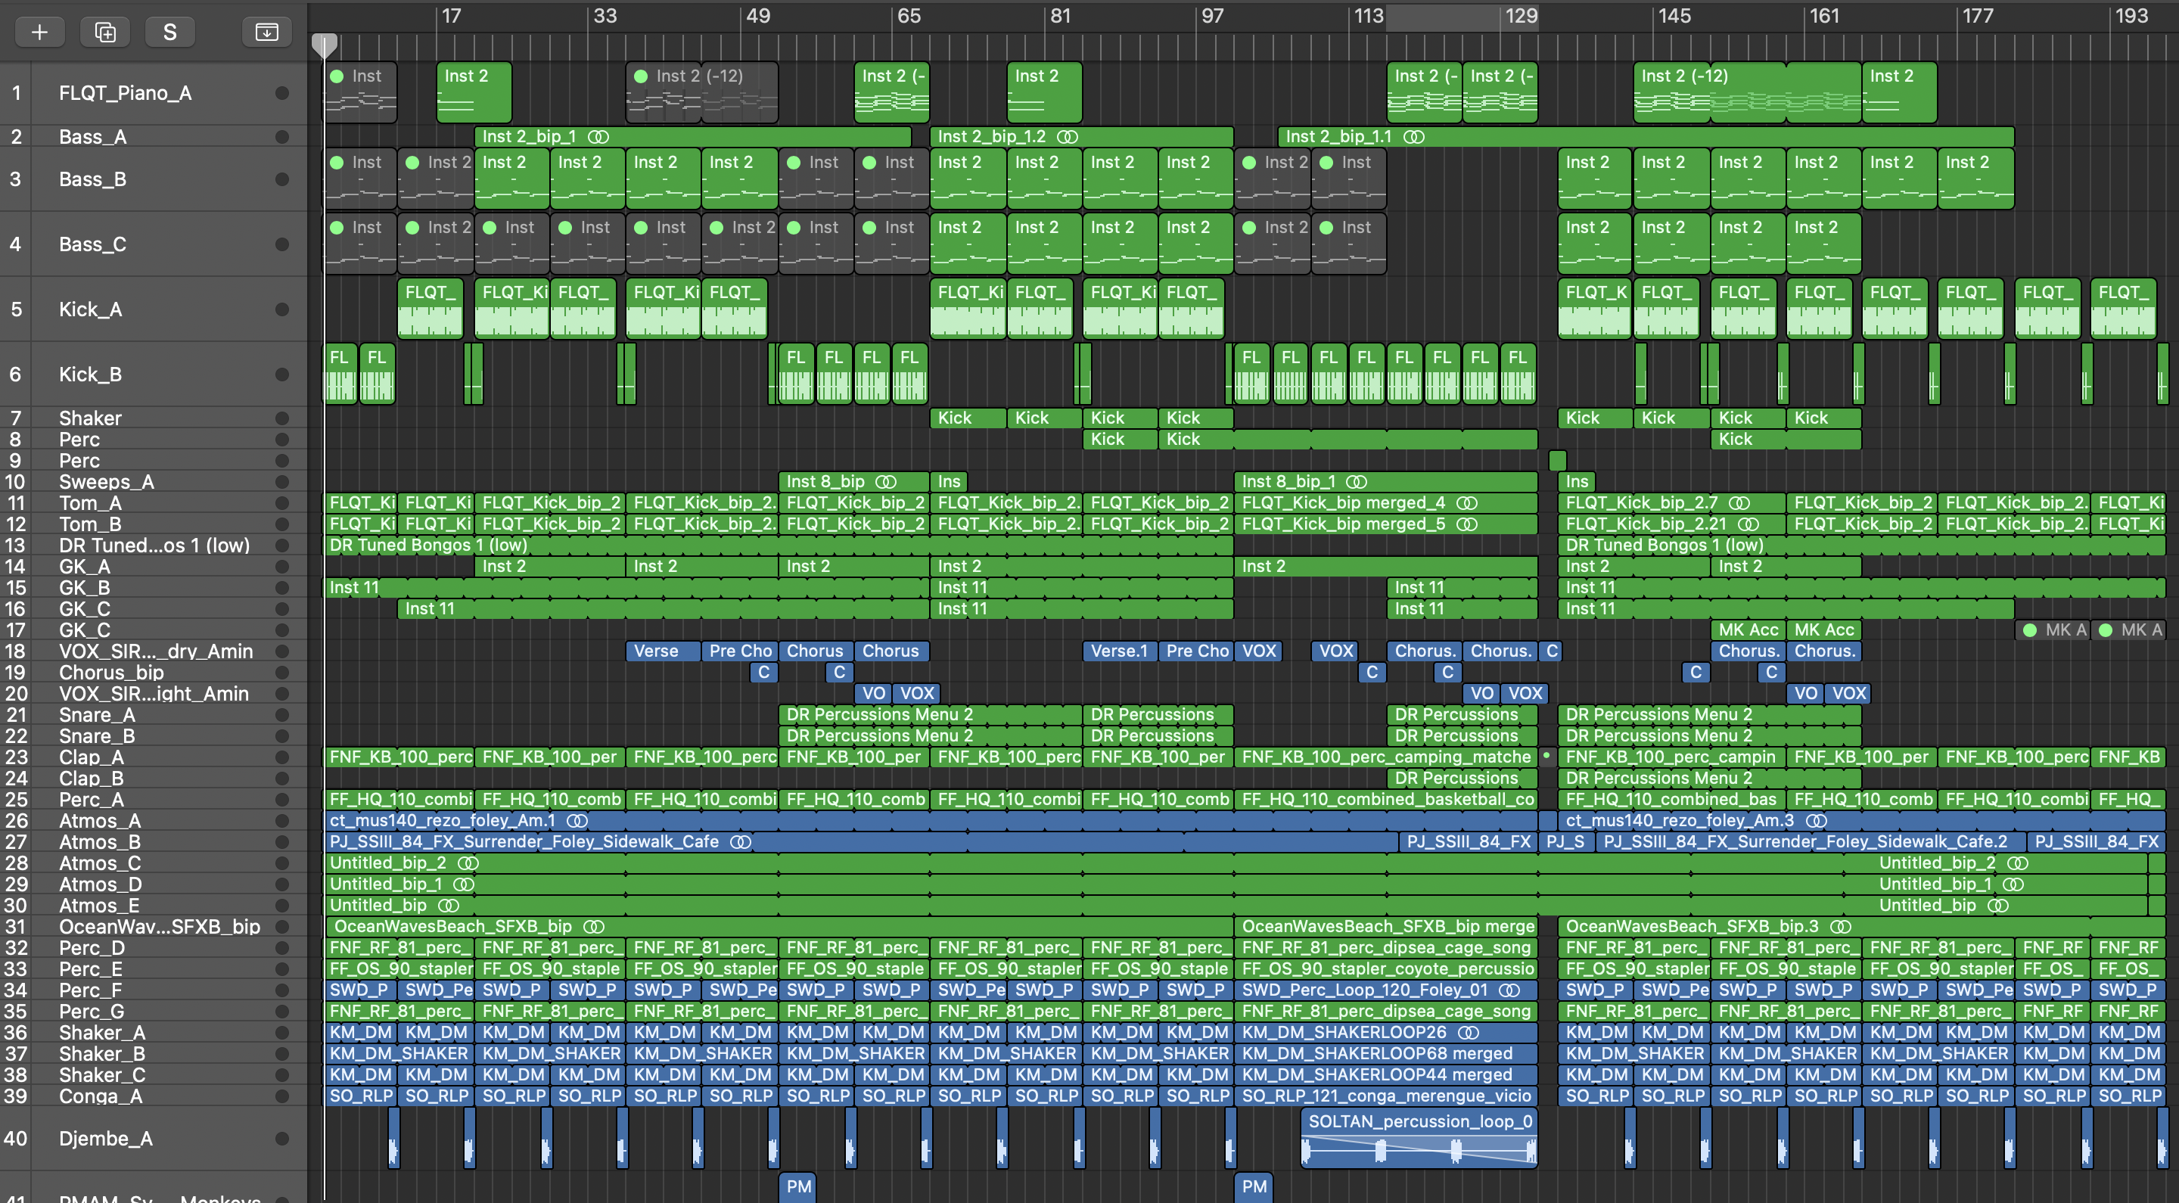This screenshot has width=2179, height=1203.
Task: Select the Verse.1 vocal region
Action: pyautogui.click(x=1119, y=651)
